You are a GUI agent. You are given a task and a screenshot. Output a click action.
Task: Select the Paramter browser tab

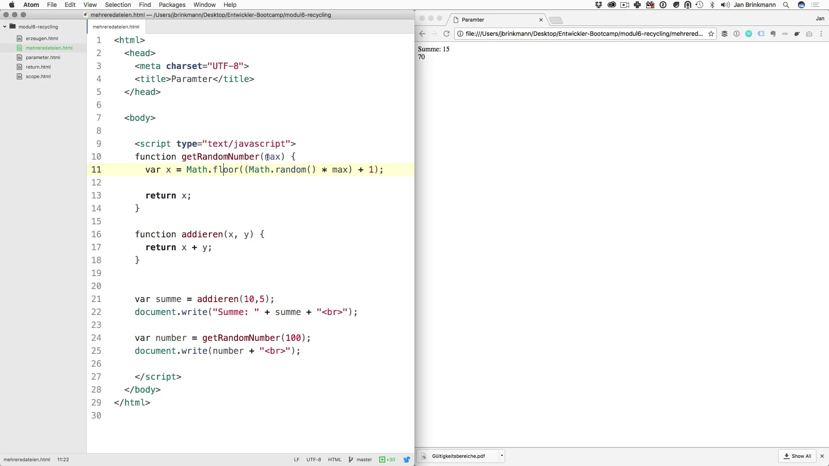click(x=497, y=20)
